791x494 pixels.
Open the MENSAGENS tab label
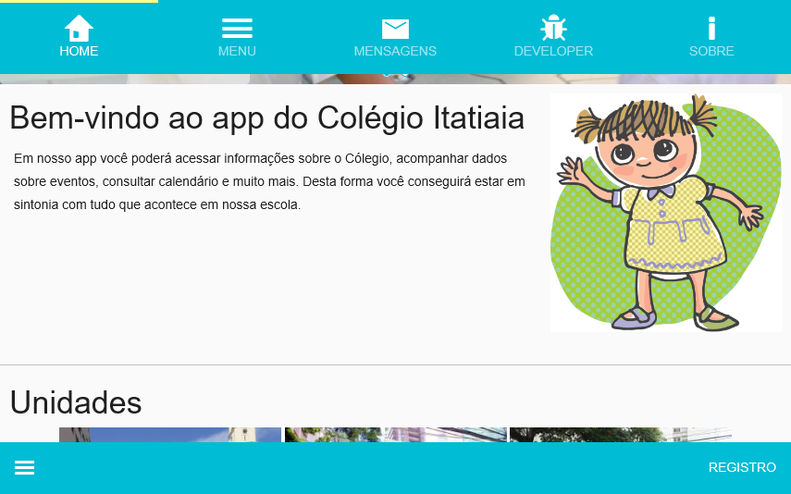396,51
